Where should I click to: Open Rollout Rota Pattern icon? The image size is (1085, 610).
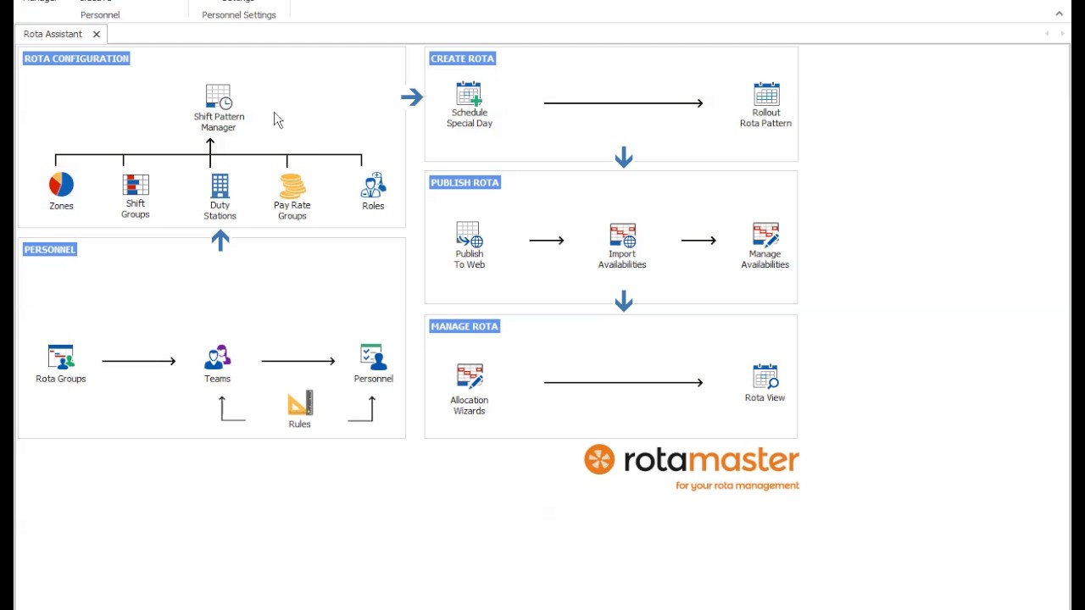tap(766, 93)
